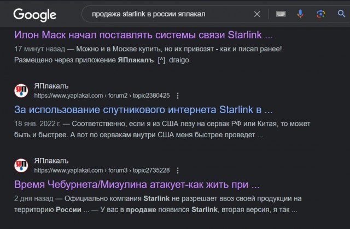Viewport: 350px width, 229px height.
Task: Open the three-dot menu for topic2380425 result
Action: click(x=178, y=96)
